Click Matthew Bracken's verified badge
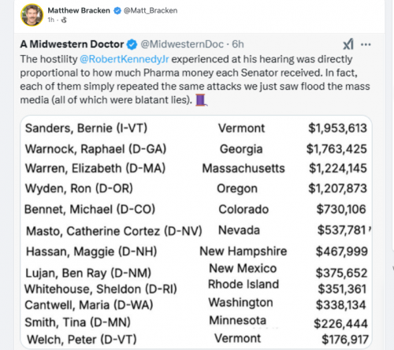 [117, 10]
